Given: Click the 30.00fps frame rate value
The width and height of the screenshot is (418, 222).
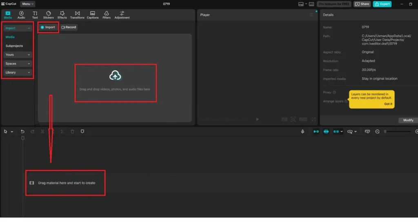Looking at the screenshot, I should coord(369,70).
